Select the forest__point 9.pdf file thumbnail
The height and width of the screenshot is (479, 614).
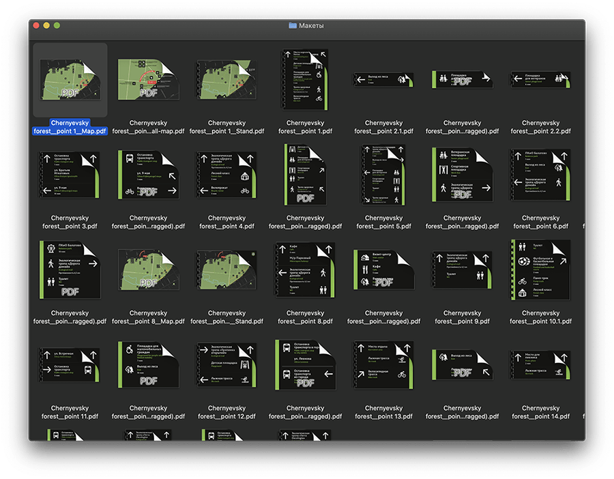462,270
